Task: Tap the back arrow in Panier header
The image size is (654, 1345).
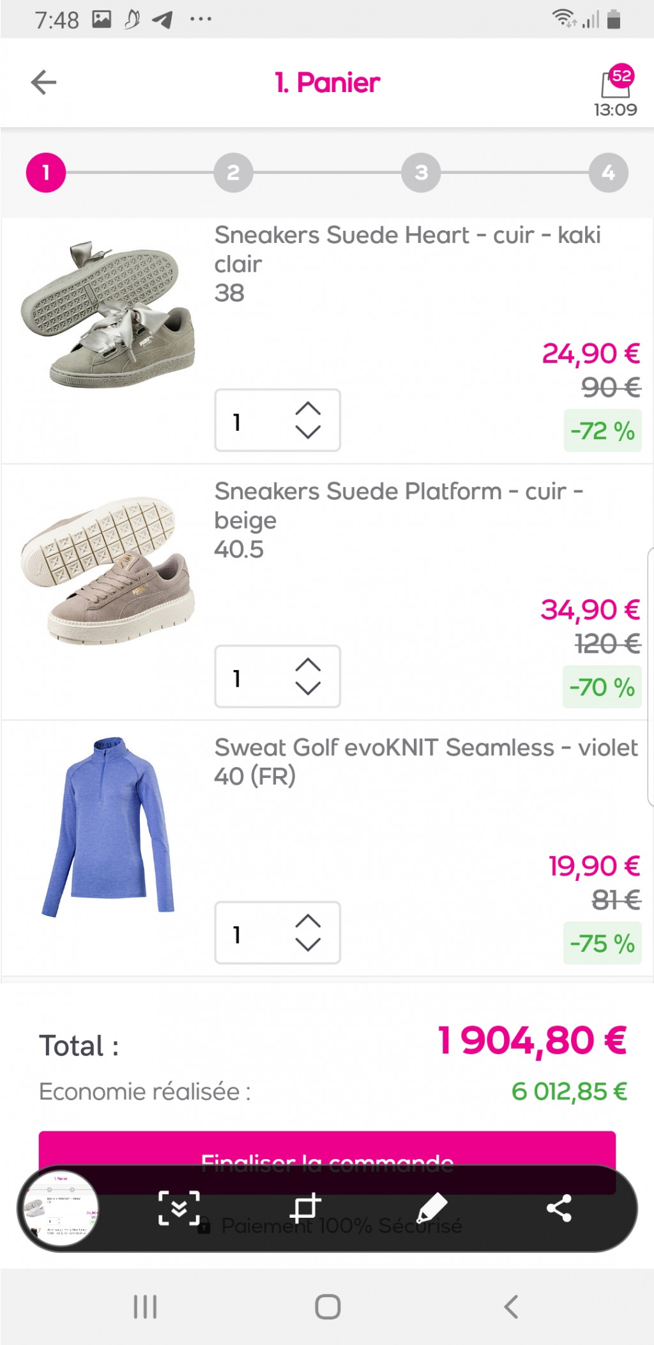Action: 44,82
